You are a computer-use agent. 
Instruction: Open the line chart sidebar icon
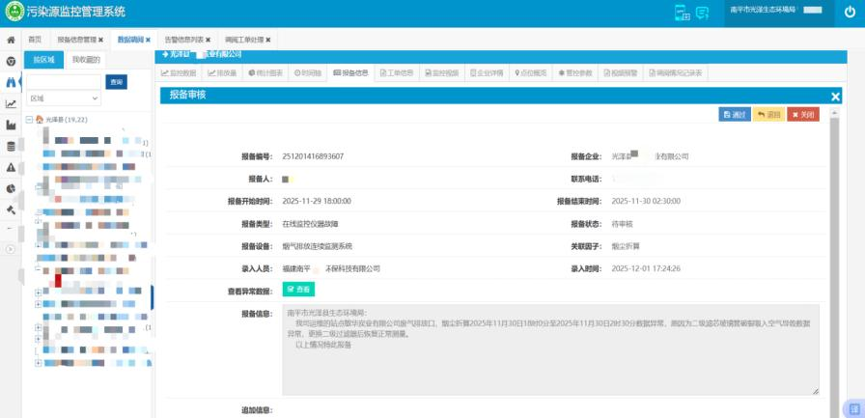pos(11,103)
